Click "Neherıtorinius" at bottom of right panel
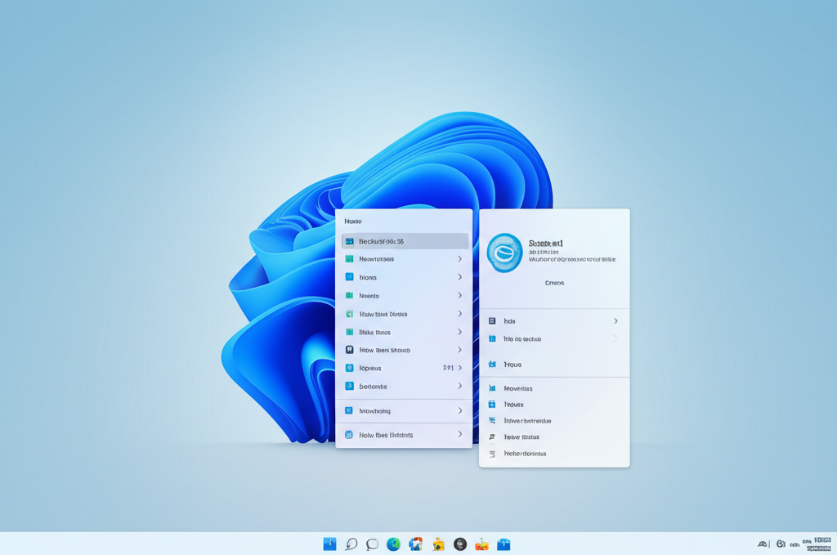 [525, 453]
